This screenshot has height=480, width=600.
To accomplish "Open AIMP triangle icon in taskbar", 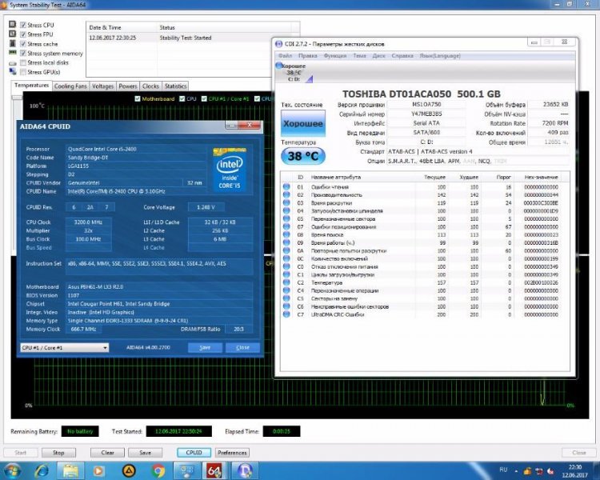I will (x=129, y=471).
